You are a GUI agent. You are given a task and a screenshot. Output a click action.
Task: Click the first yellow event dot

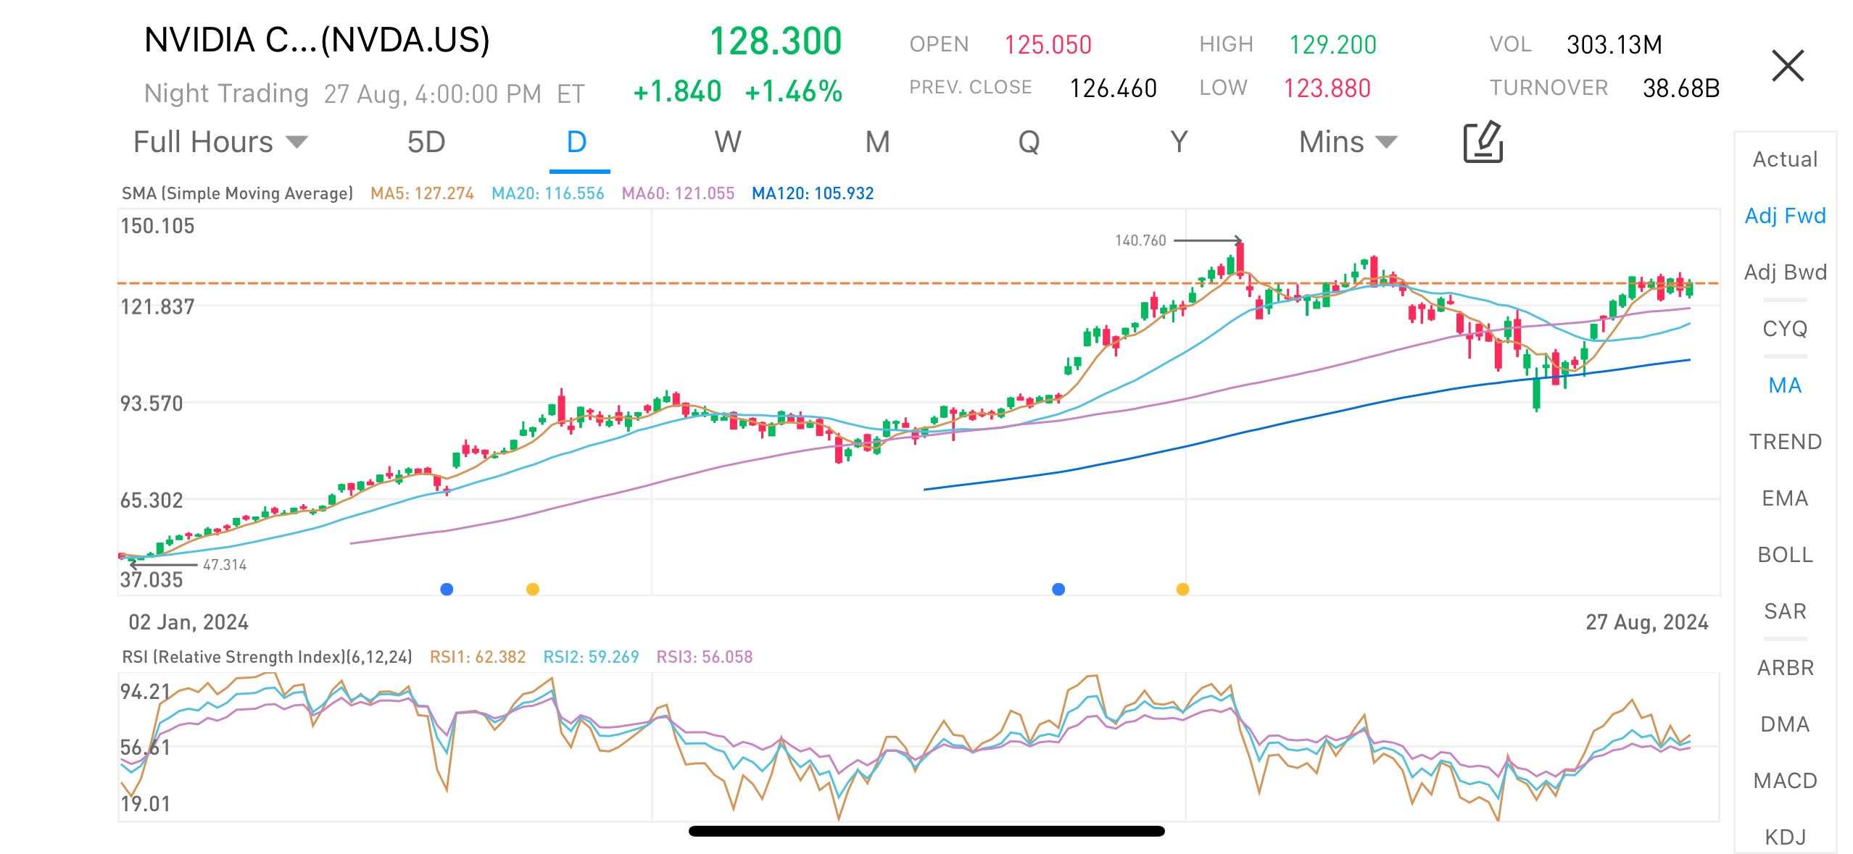[x=533, y=589]
